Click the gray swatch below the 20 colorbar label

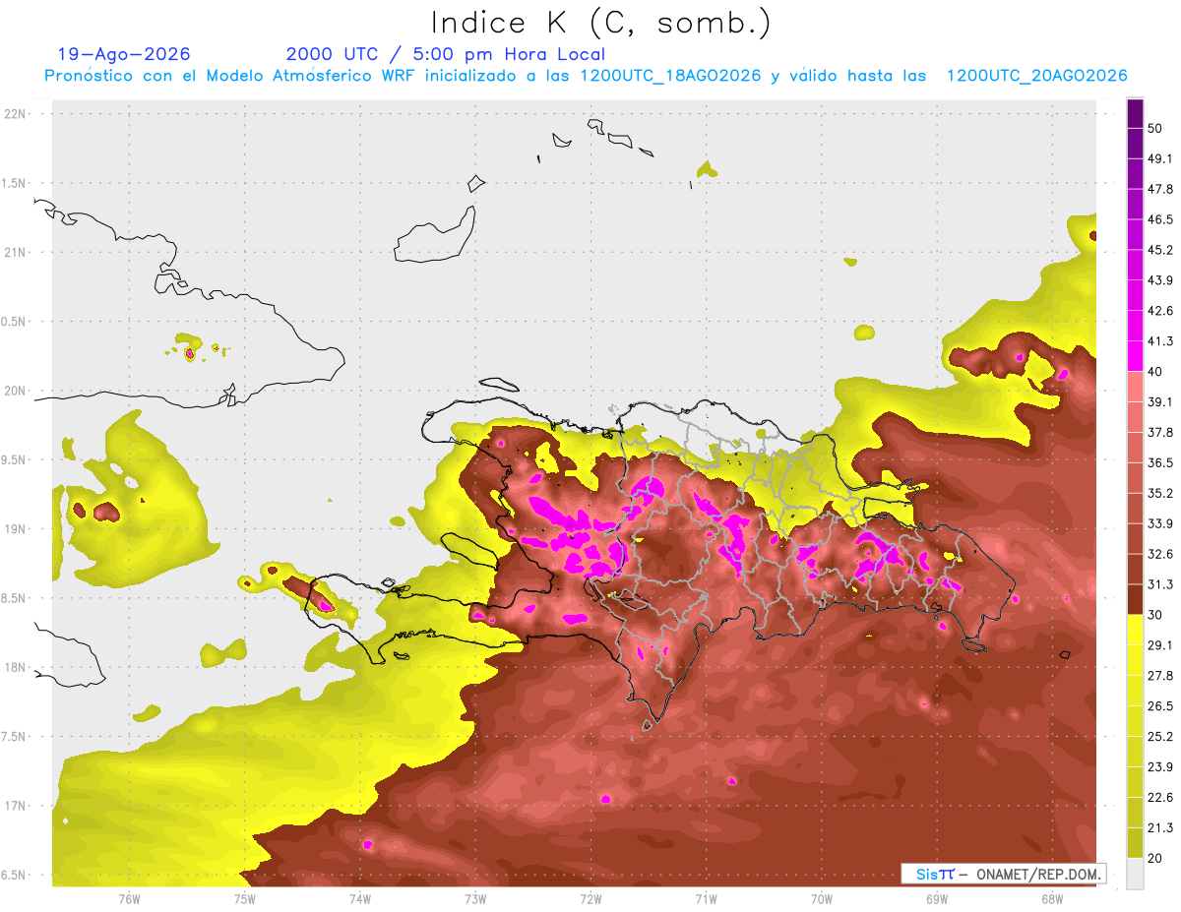coord(1135,873)
